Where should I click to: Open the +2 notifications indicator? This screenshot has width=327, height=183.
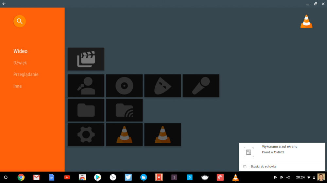(x=288, y=177)
